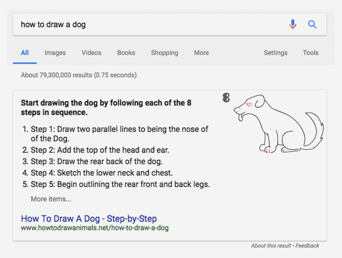The height and width of the screenshot is (258, 342).
Task: Open the Shopping results tab
Action: [x=165, y=53]
